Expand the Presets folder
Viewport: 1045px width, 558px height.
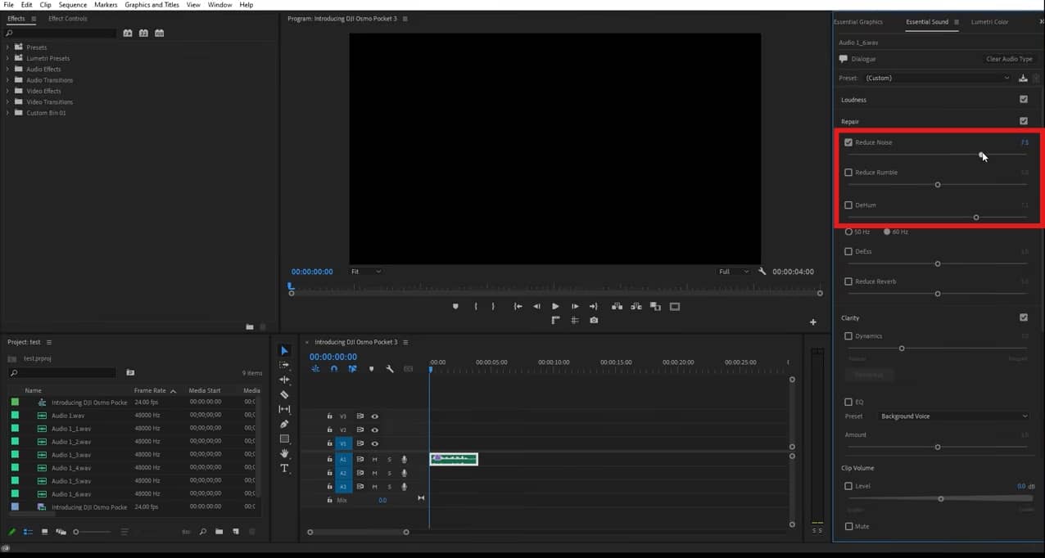pyautogui.click(x=8, y=47)
